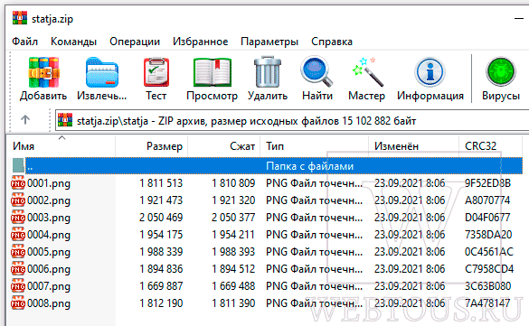529x326 pixels.
Task: Show archive Информация icon
Action: 430,71
